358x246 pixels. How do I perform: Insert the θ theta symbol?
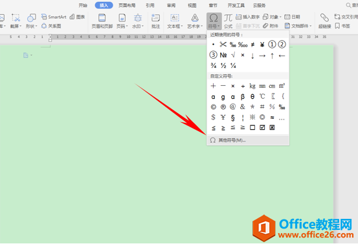(252, 97)
